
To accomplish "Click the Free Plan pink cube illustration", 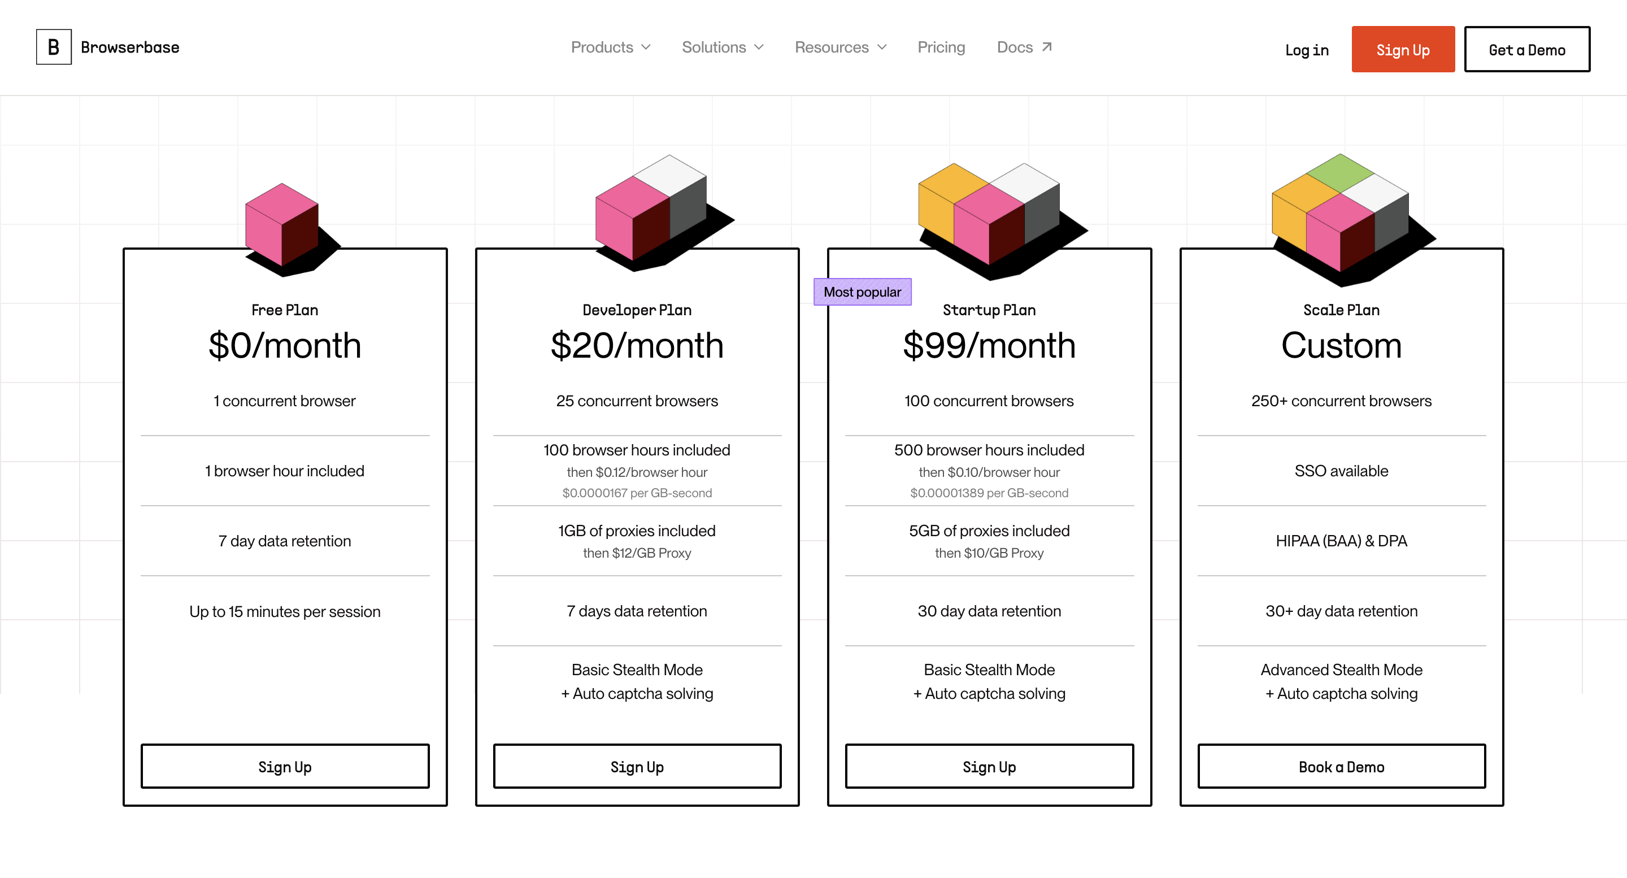I will tap(282, 225).
